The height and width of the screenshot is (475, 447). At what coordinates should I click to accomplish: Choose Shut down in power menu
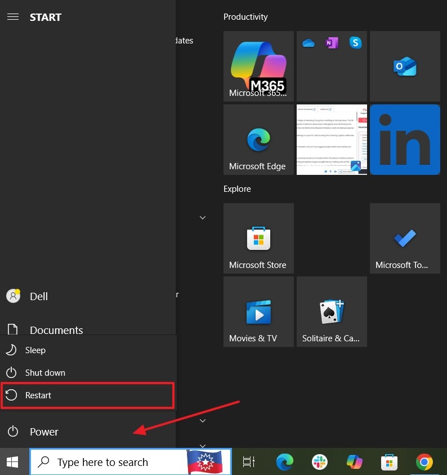88,372
